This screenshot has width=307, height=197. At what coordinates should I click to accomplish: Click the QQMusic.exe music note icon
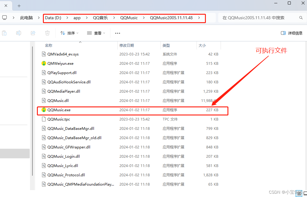44,110
